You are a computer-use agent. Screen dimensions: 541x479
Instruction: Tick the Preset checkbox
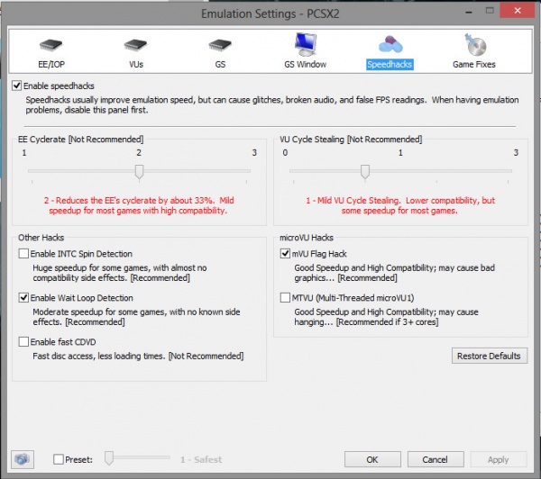click(59, 459)
